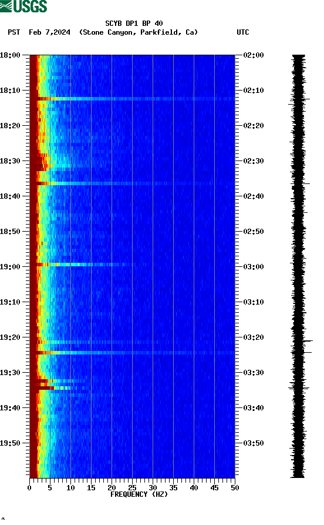The width and height of the screenshot is (324, 525).
Task: Click the 25 Hz frequency tick label
Action: [132, 488]
